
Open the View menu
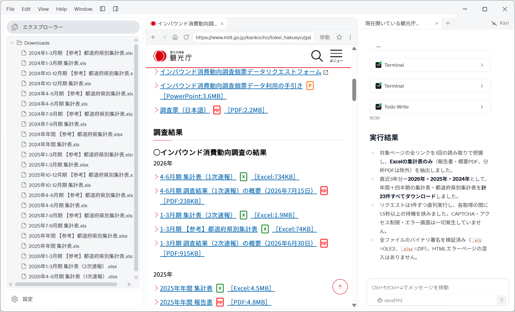[43, 9]
